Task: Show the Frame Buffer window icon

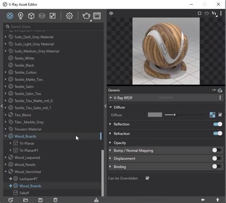Action: coord(97,16)
